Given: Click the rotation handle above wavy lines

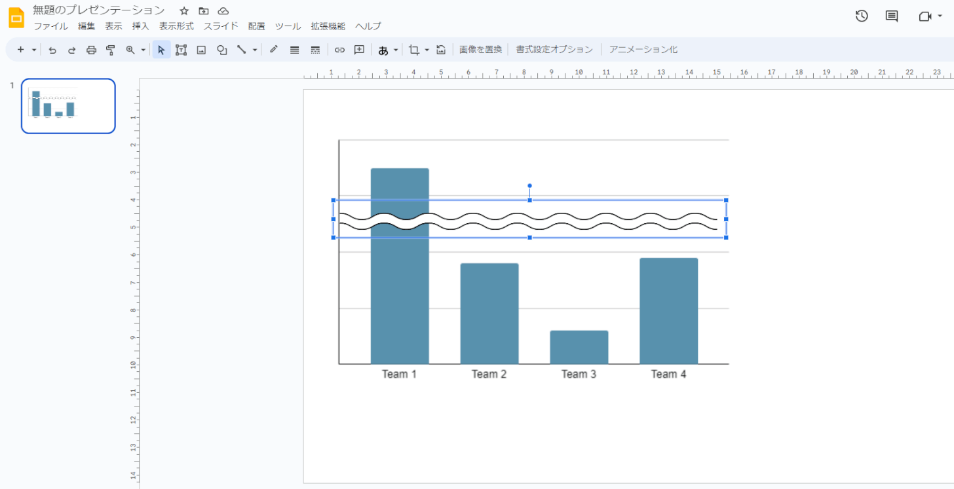Looking at the screenshot, I should [x=529, y=186].
